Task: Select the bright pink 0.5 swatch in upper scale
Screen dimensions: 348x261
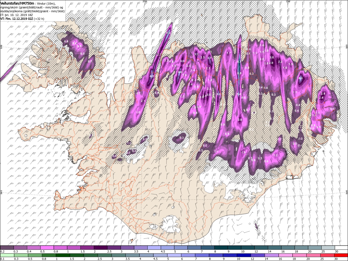Action: (x=47, y=248)
